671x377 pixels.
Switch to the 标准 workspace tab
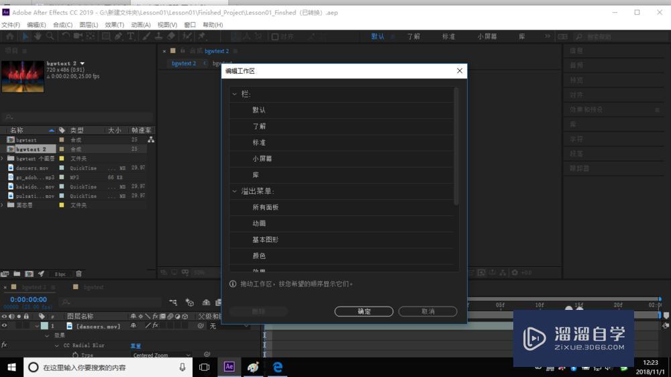point(448,36)
